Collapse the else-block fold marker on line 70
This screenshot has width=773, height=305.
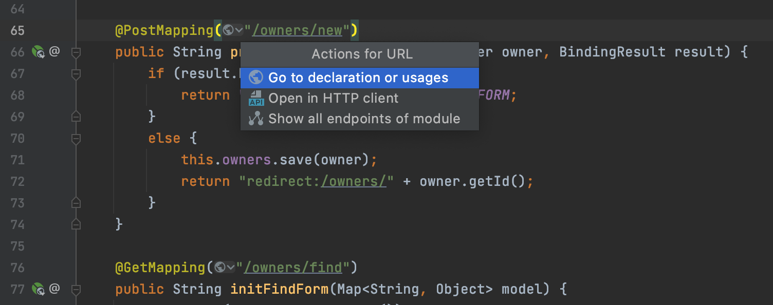(x=76, y=138)
